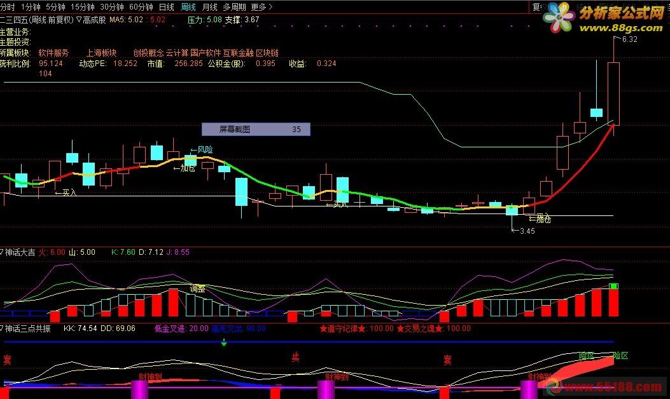Click the 公积金(股) value 0.395
This screenshot has width=670, height=399.
coord(265,63)
